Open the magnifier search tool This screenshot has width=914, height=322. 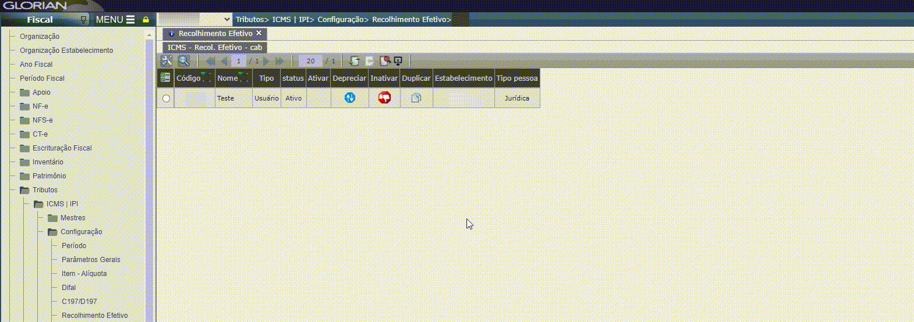point(183,60)
